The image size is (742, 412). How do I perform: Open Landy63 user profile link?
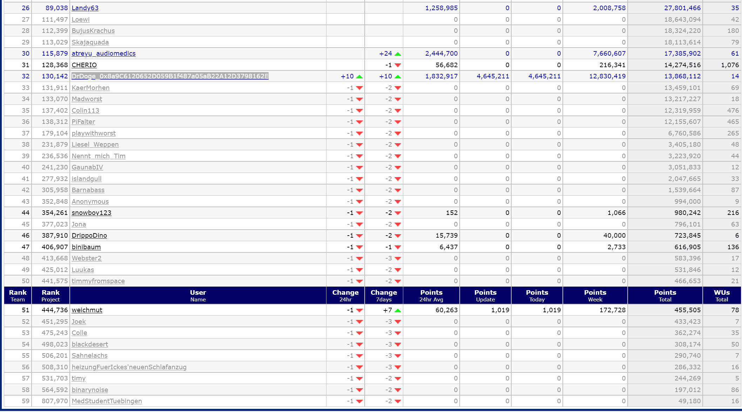click(85, 8)
